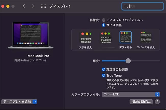Choose the スペースを拡大 scaling thumbnail
166x110 pixels.
[146, 37]
